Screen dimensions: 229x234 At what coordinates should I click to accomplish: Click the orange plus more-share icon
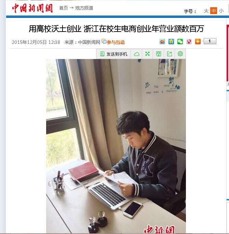198,42
